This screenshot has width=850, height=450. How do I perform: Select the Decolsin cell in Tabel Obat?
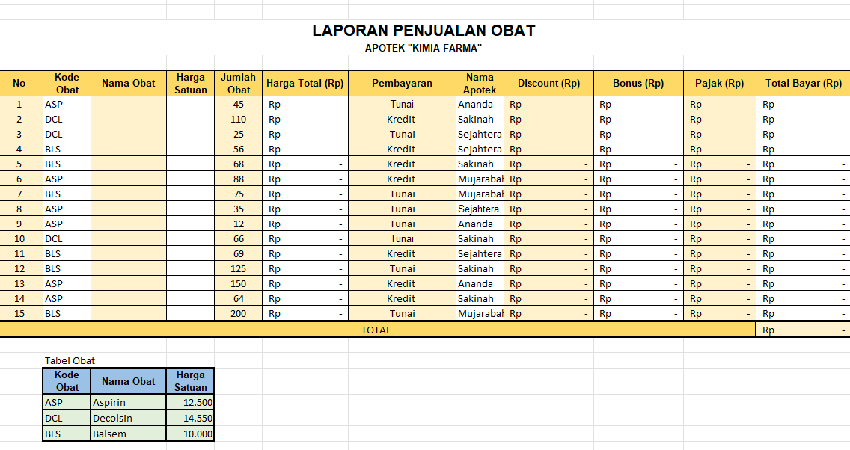(x=129, y=418)
